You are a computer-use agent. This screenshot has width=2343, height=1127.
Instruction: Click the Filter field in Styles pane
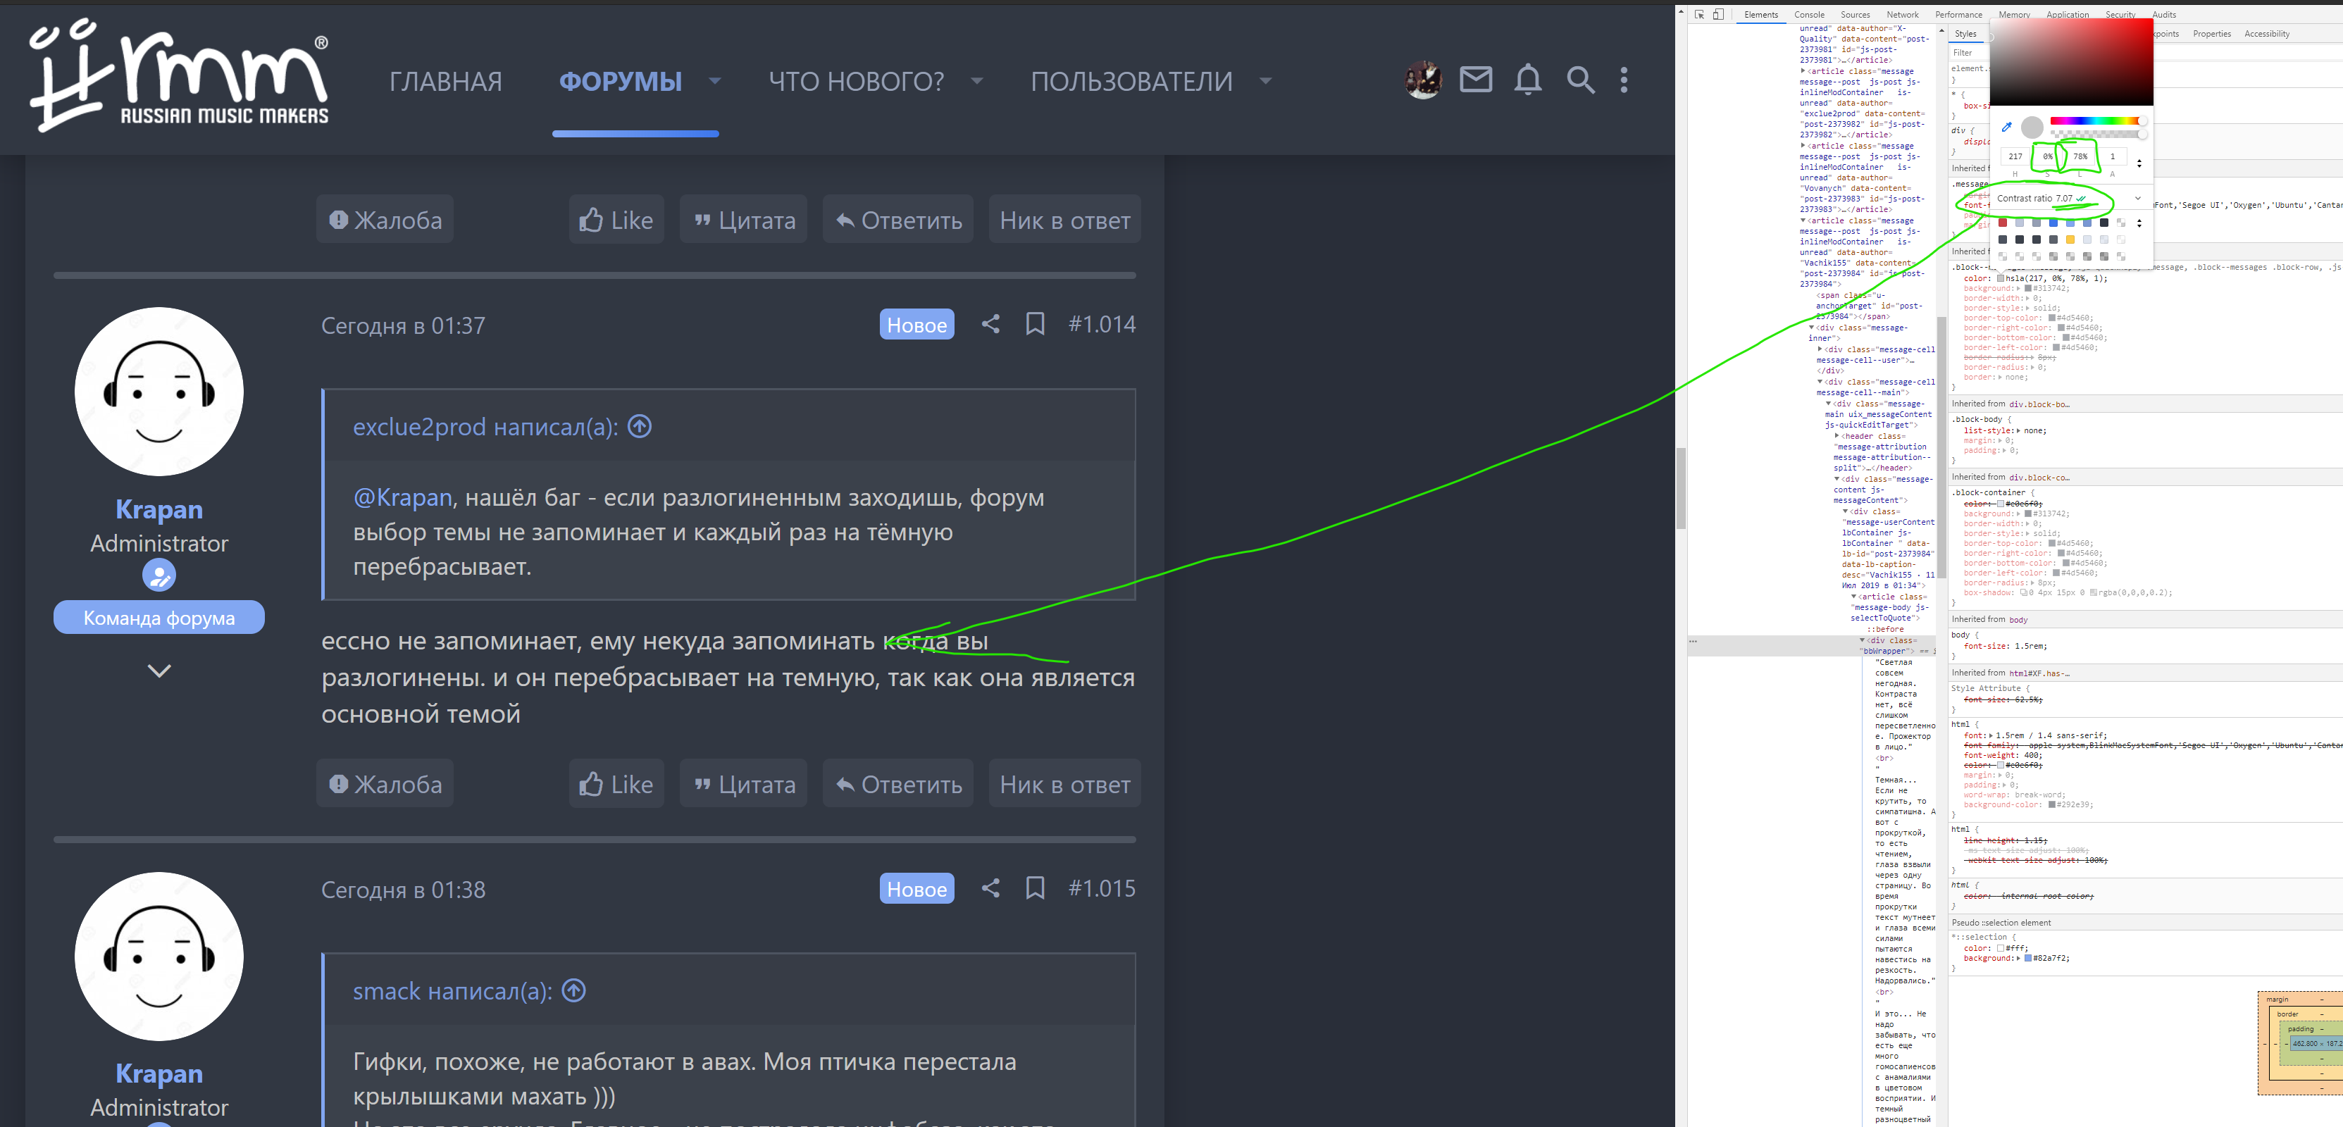coord(1969,53)
